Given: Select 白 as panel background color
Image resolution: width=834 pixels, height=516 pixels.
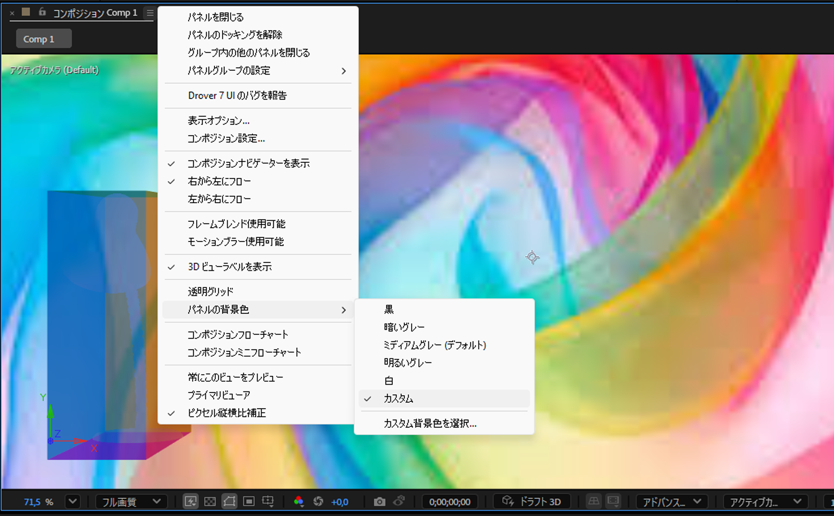Looking at the screenshot, I should tap(388, 380).
